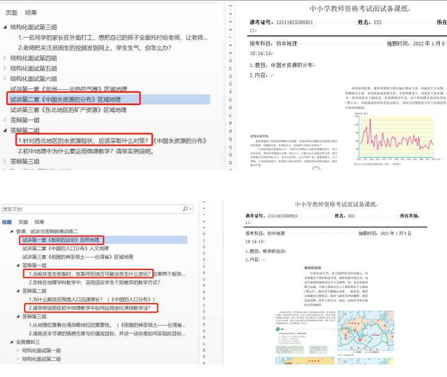The height and width of the screenshot is (377, 447).
Task: Click the 搜索文档 search input field
Action: click(x=90, y=210)
